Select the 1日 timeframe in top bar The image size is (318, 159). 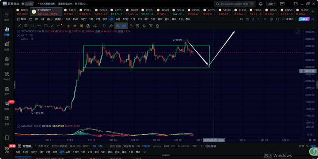pyautogui.click(x=133, y=19)
